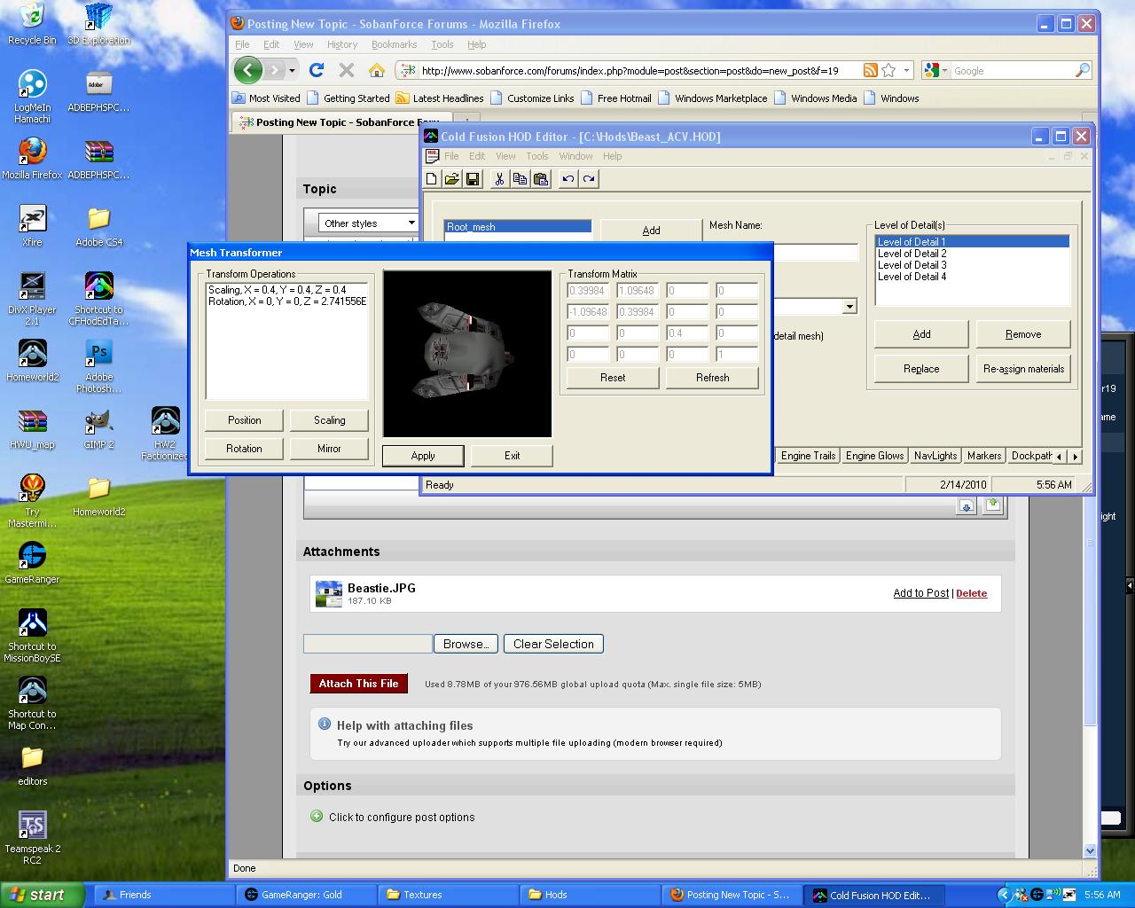Move HOD Editor tabs right with arrow
1135x908 pixels.
[x=1075, y=456]
